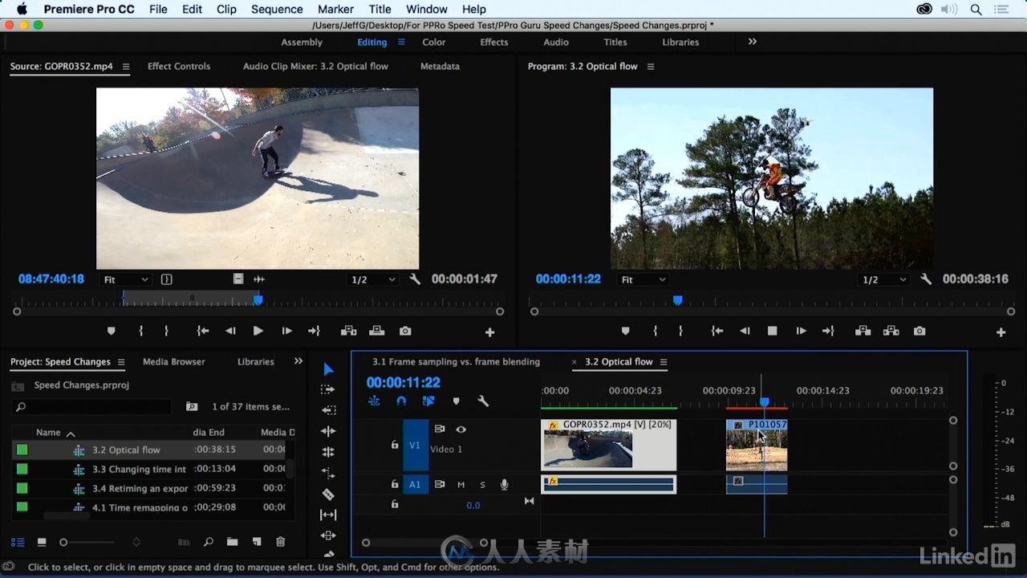Viewport: 1027px width, 578px height.
Task: Select the Ripple Edit tool
Action: coord(328,431)
